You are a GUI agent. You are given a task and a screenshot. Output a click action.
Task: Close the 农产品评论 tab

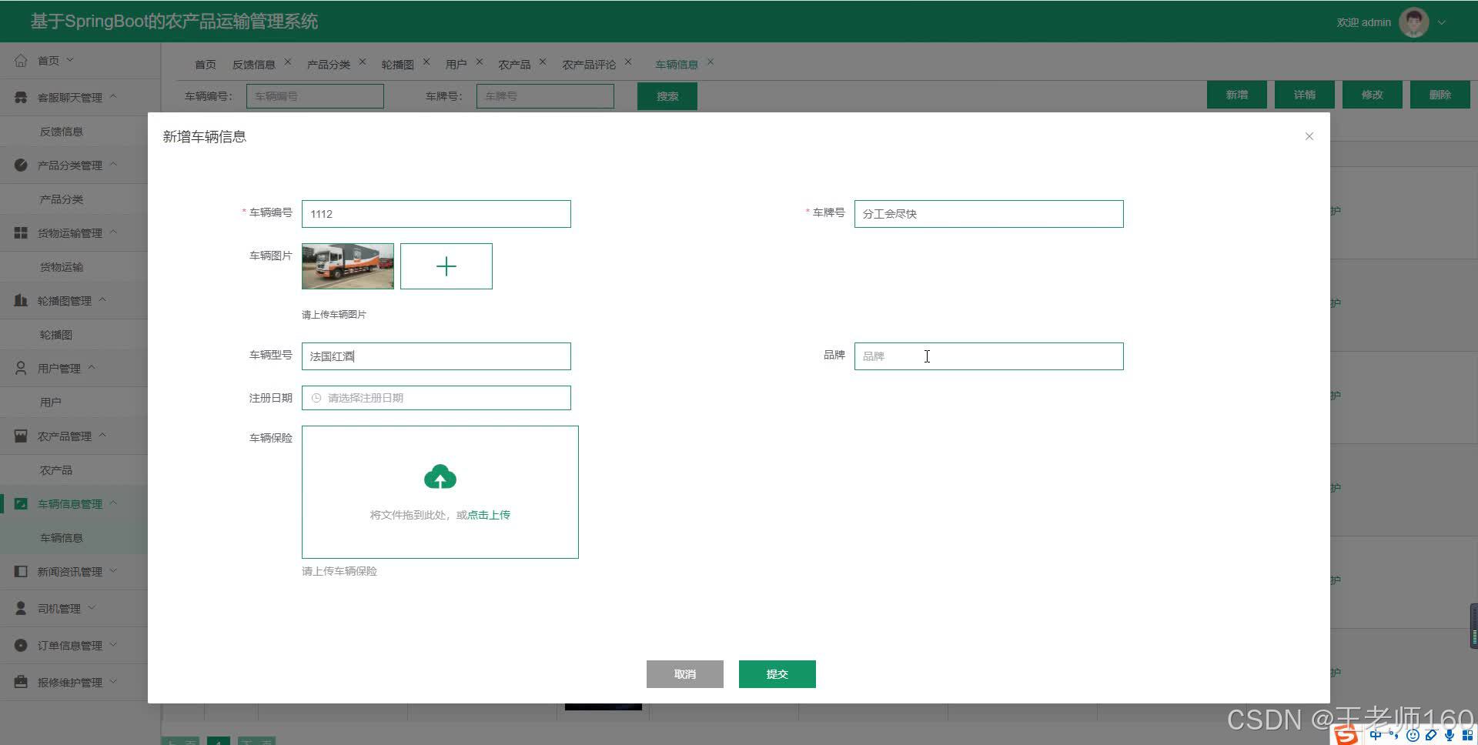(628, 62)
